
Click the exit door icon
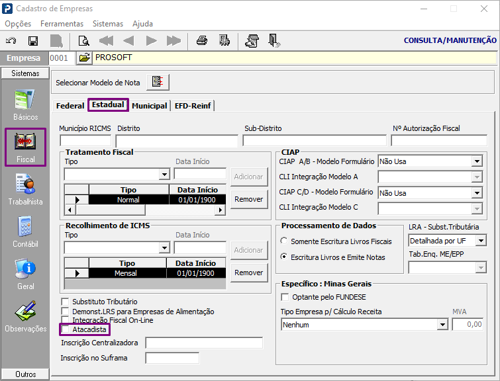point(274,41)
